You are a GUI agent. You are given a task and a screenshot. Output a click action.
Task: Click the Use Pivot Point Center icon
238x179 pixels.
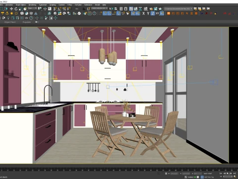click(x=40, y=9)
